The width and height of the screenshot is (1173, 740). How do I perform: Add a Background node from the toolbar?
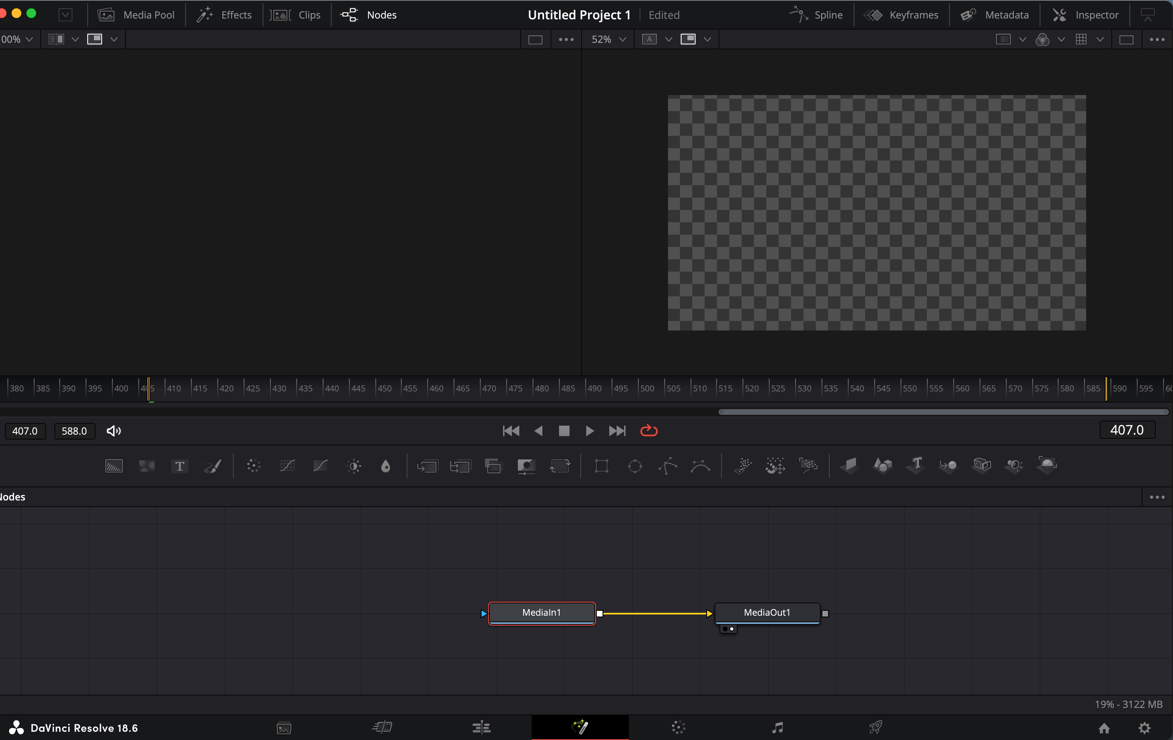coord(114,466)
